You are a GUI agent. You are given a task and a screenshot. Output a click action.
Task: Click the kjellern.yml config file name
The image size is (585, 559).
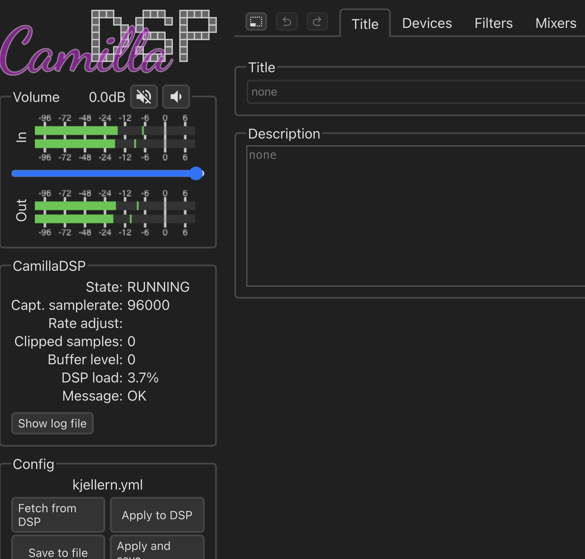coord(108,485)
